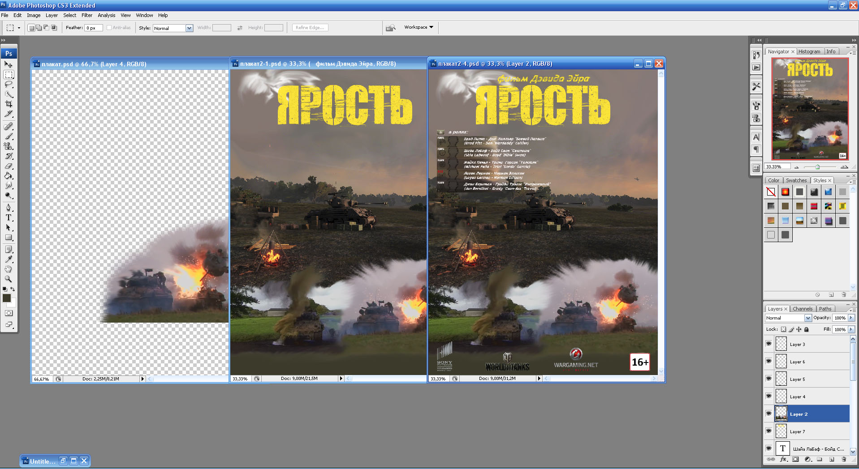This screenshot has width=859, height=469.
Task: Select the Slice tool
Action: pyautogui.click(x=9, y=114)
